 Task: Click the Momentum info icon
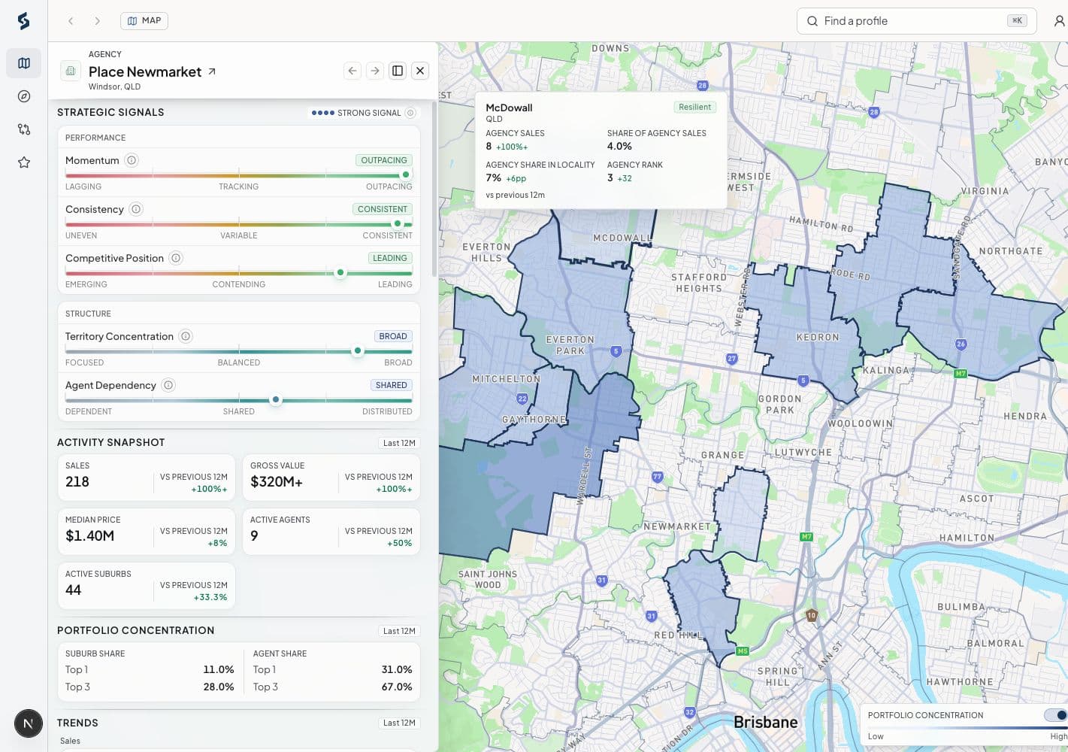tap(132, 160)
